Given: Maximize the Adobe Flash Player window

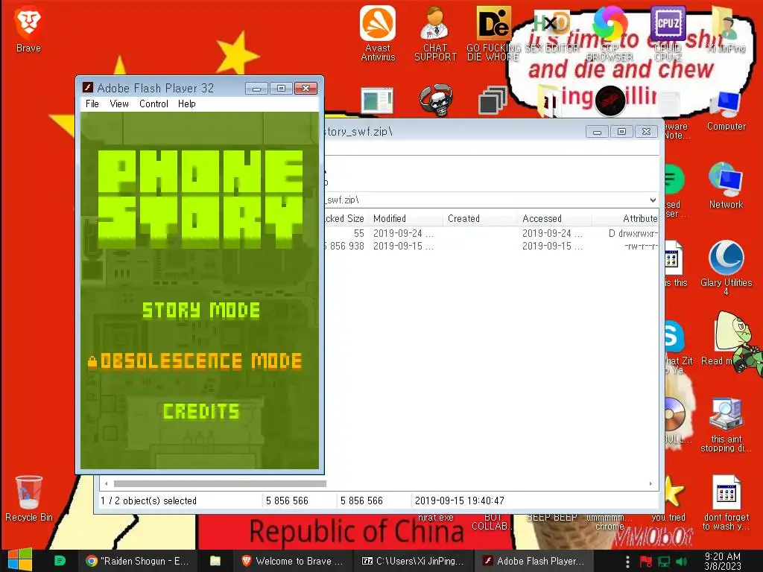Looking at the screenshot, I should [x=281, y=88].
